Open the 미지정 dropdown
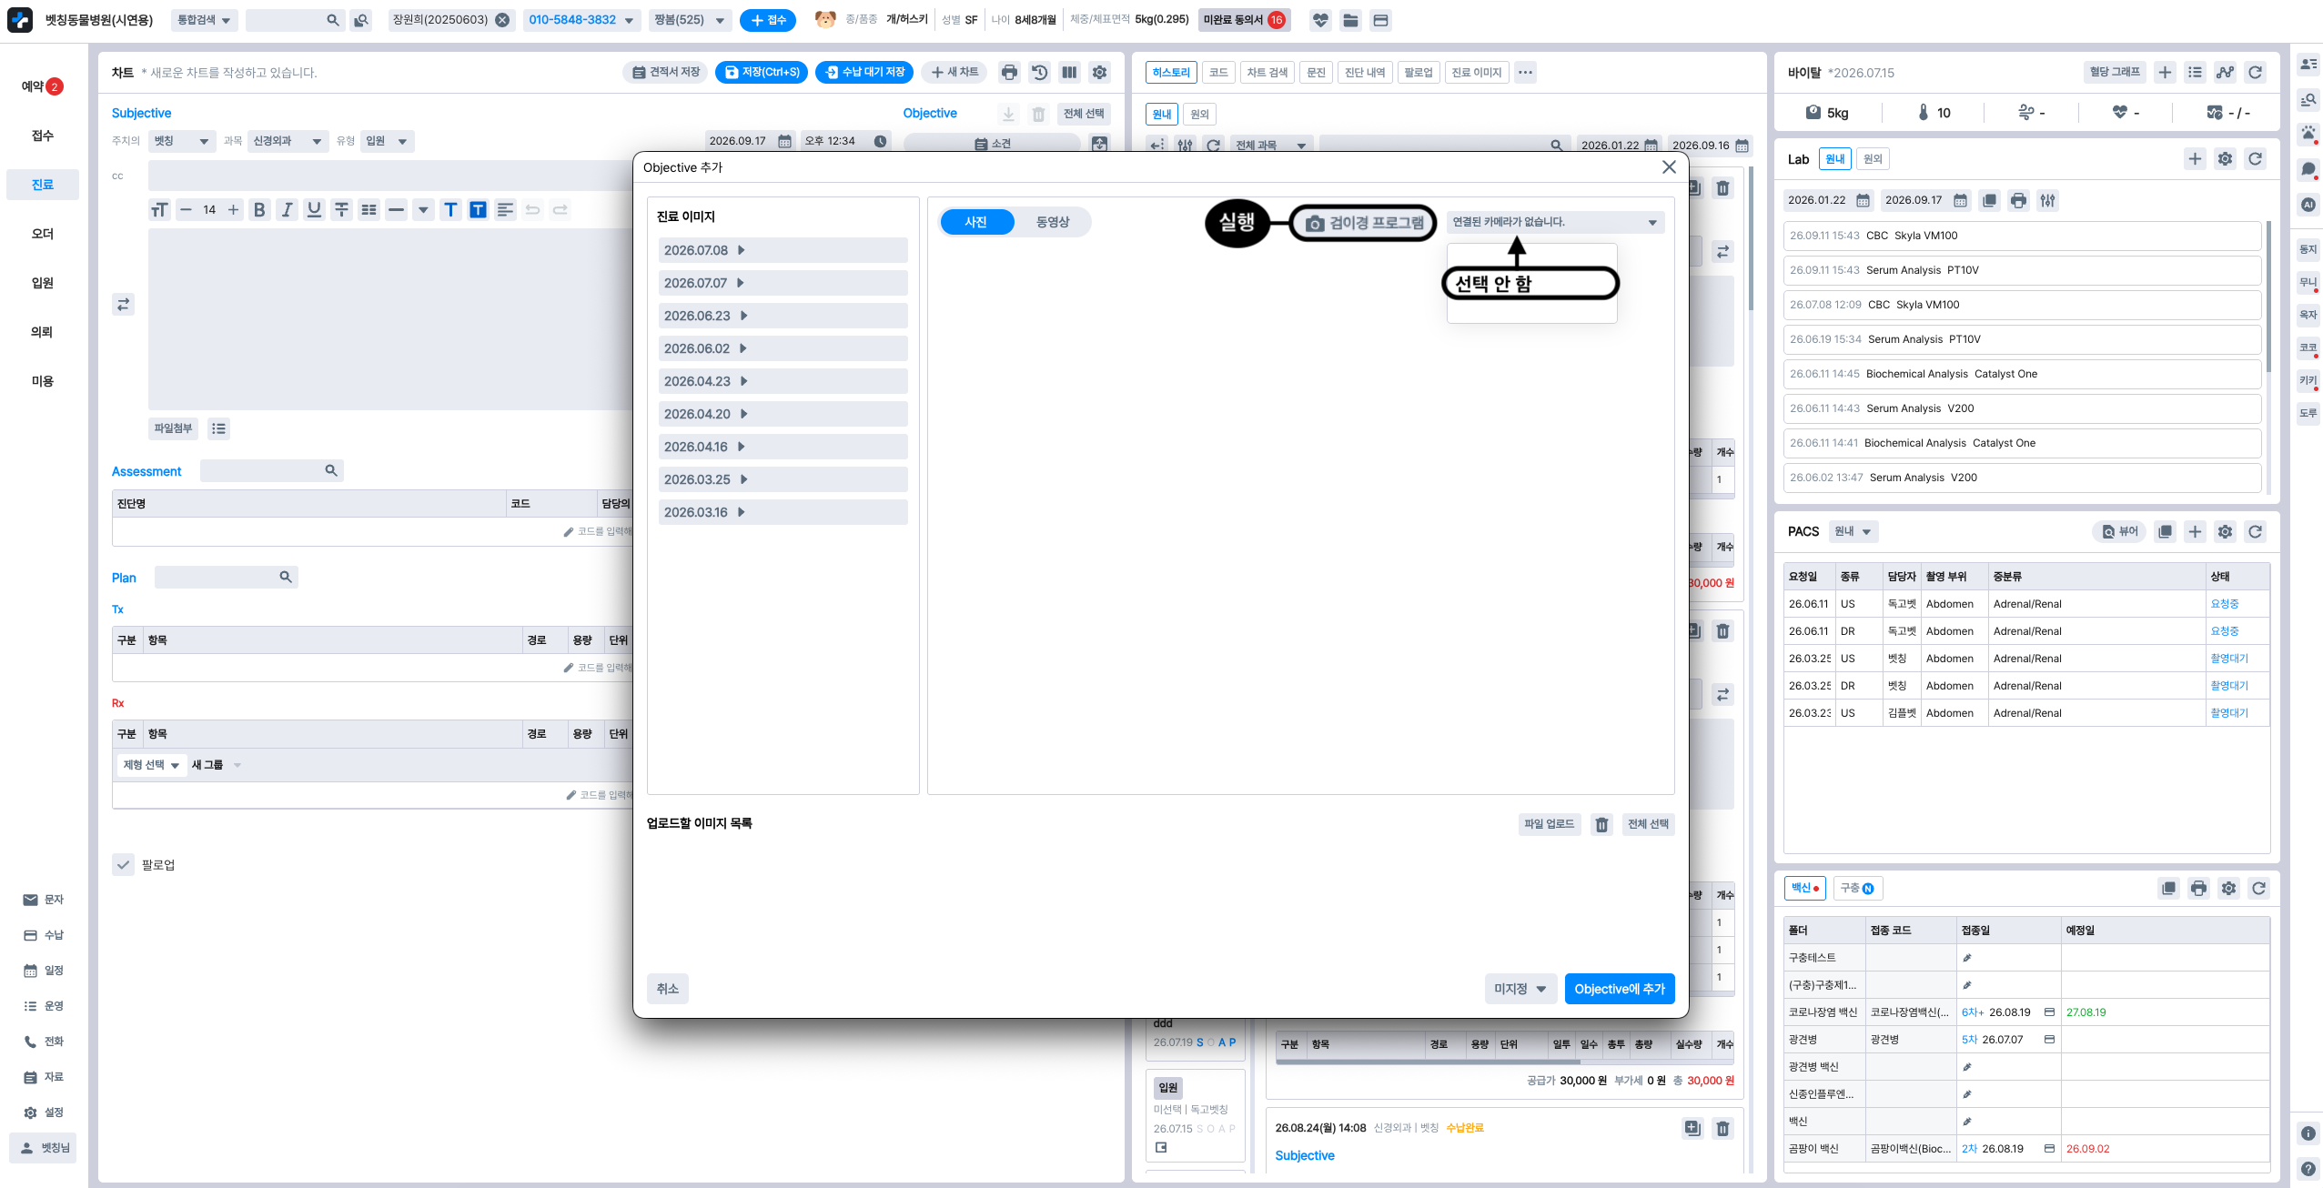Screen dimensions: 2323x1188 click(x=1520, y=989)
